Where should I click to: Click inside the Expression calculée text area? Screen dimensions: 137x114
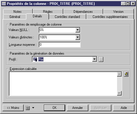[x=63, y=84]
